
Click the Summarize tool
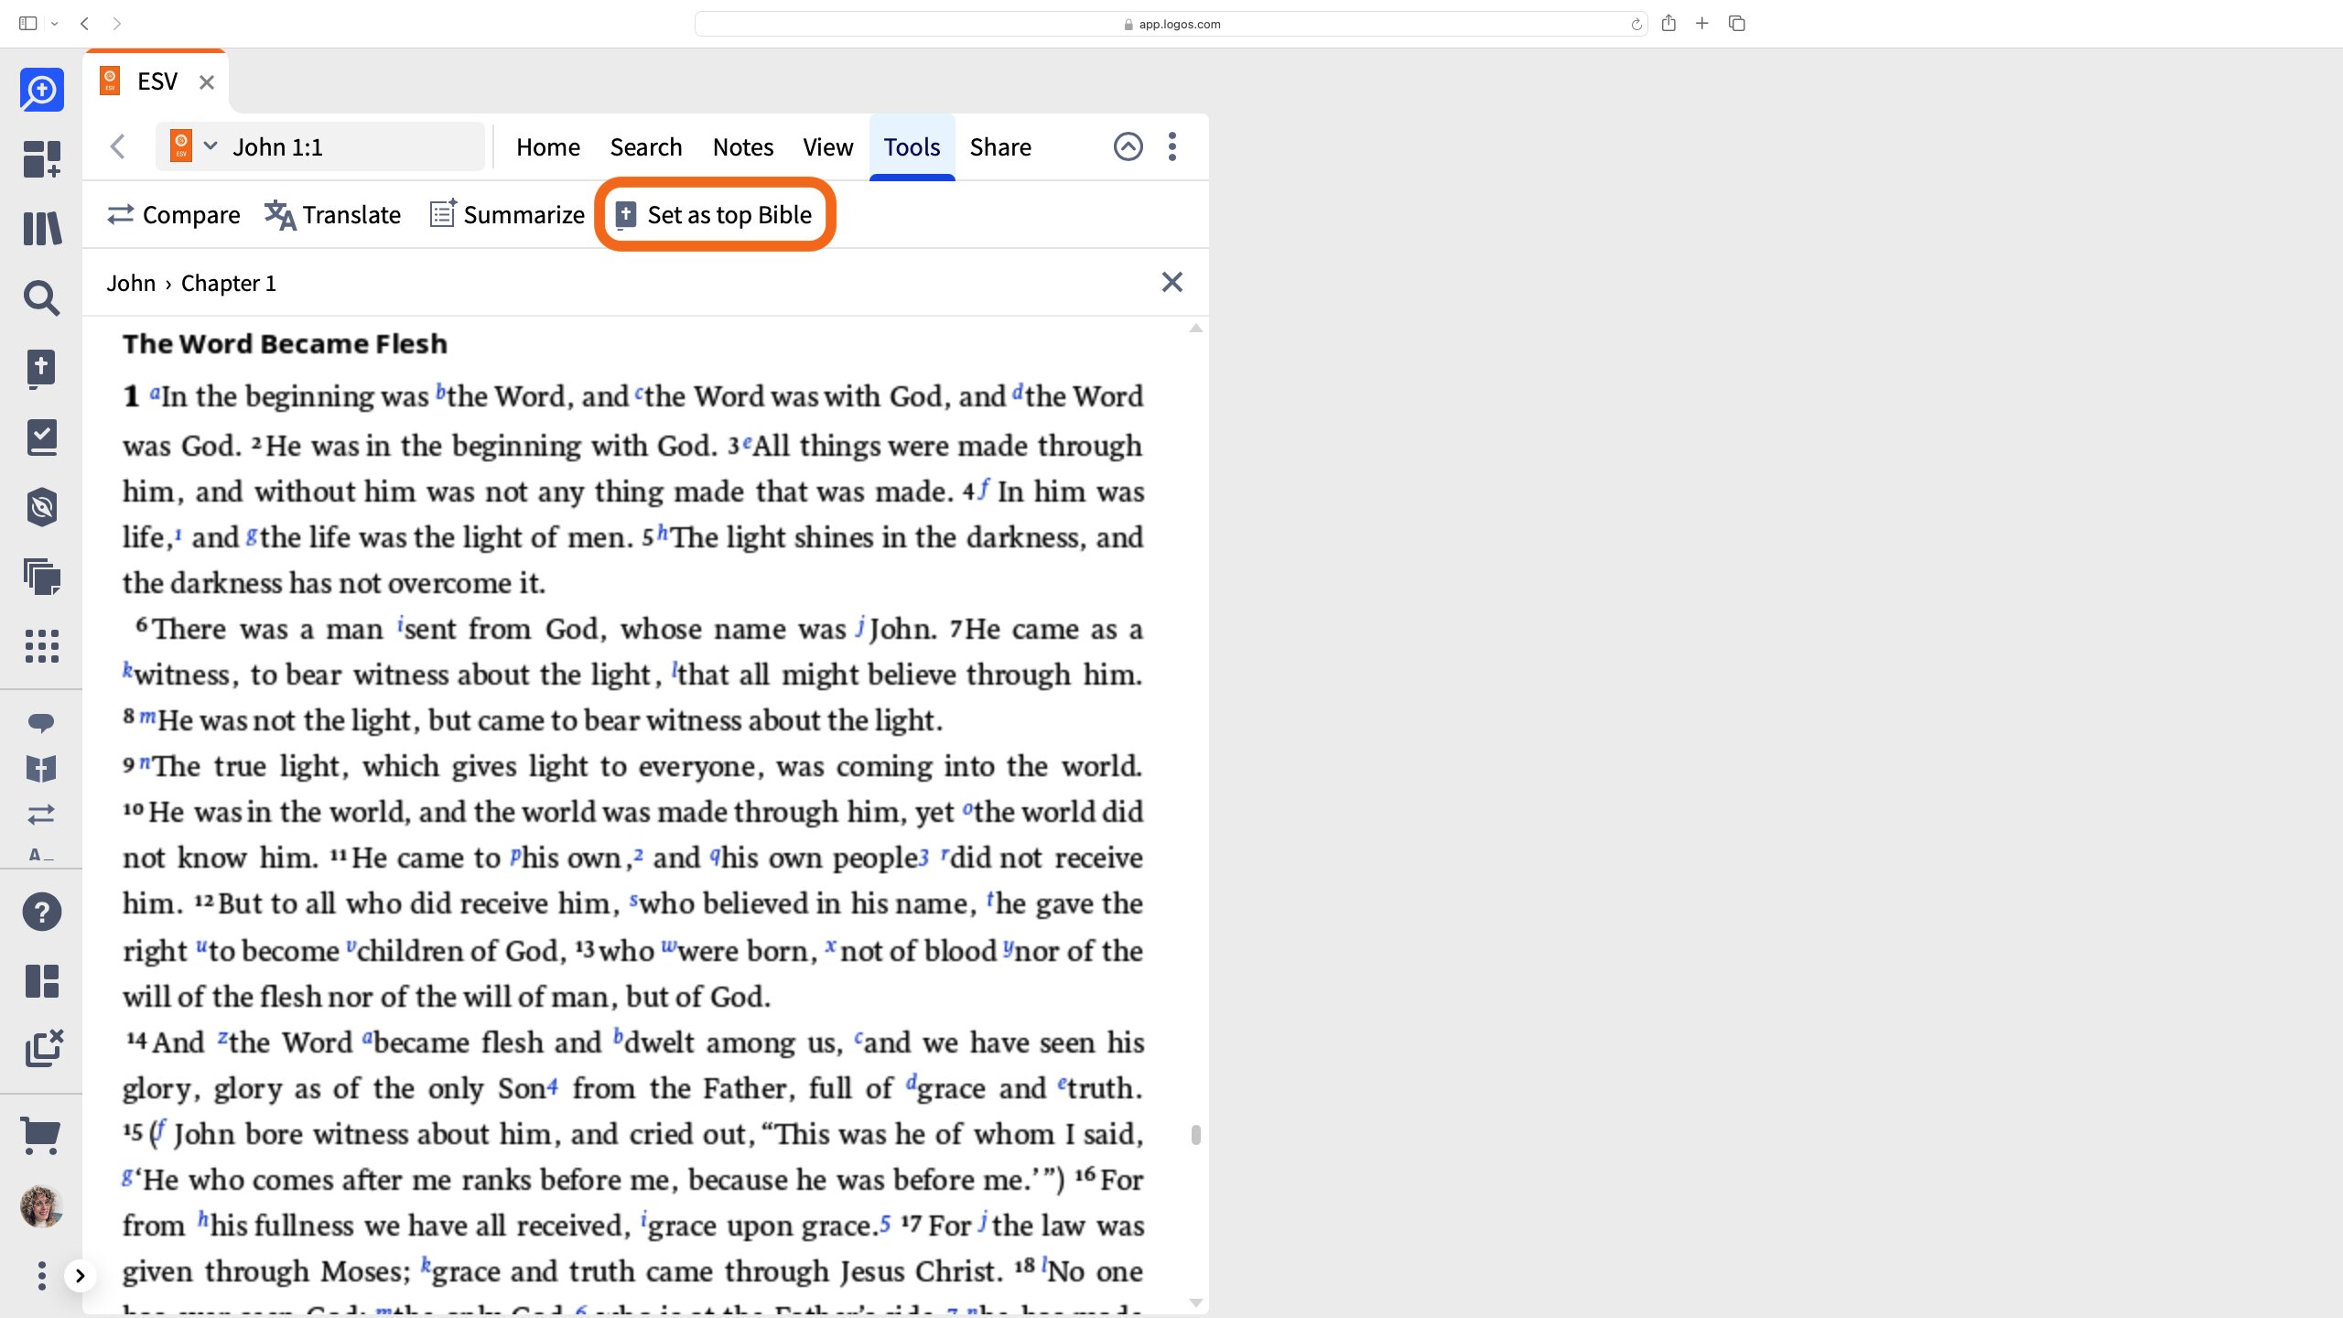point(507,214)
